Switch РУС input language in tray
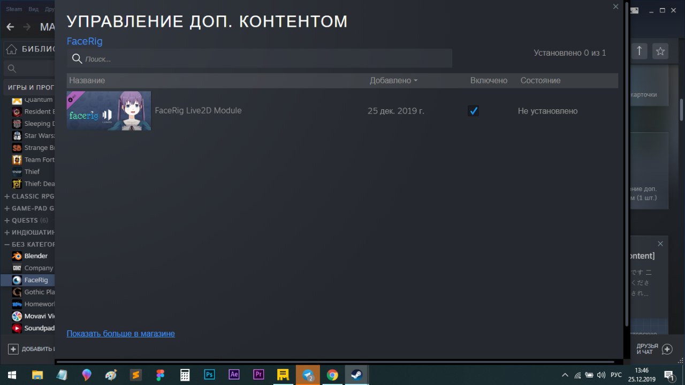 pos(616,375)
